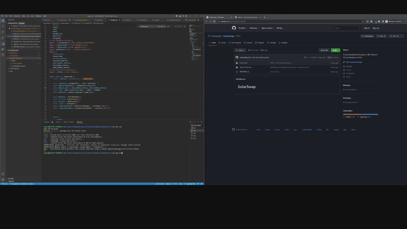Switch to the OUTPUT panel tab
The width and height of the screenshot is (407, 229).
tap(59, 122)
